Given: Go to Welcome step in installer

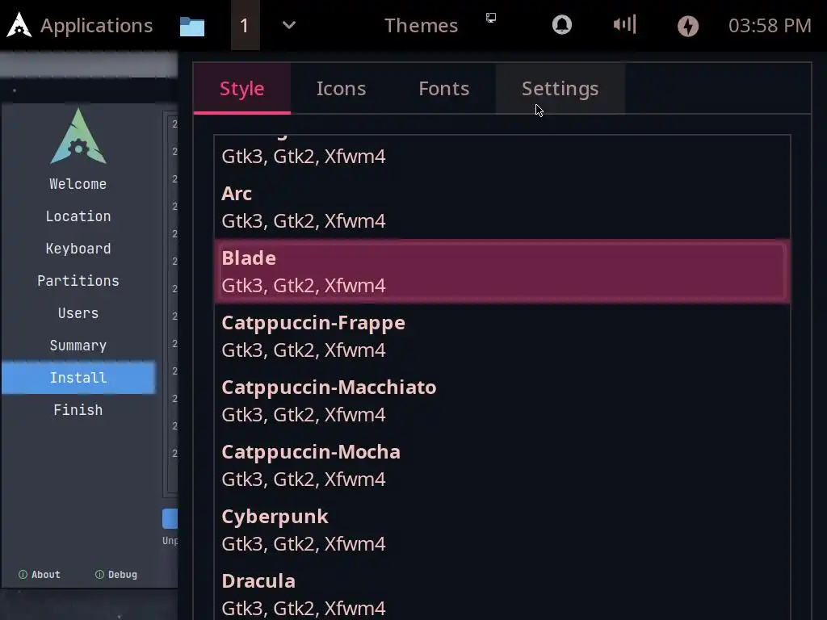Looking at the screenshot, I should (78, 184).
